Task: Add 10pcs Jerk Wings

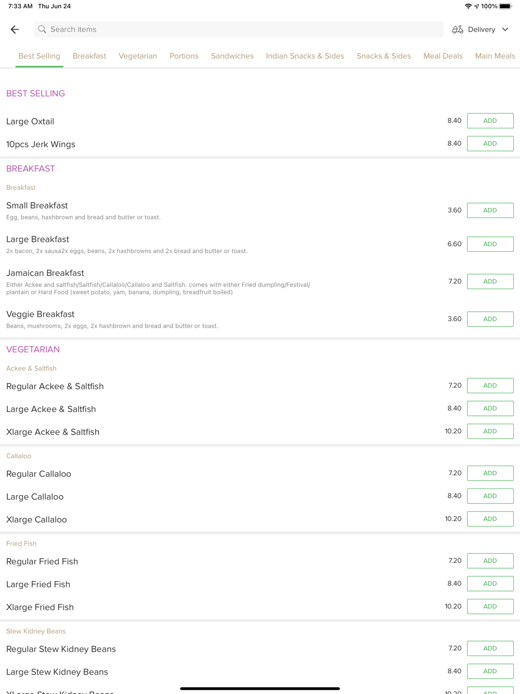Action: (490, 144)
